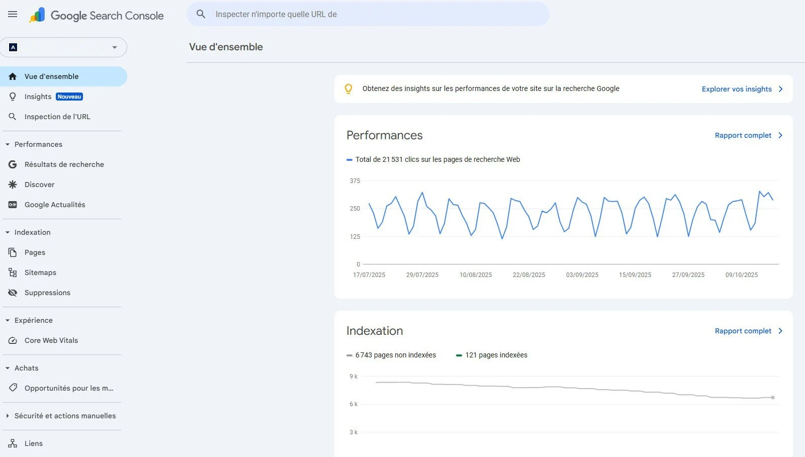Click the Core Web Vitals icon

(x=12, y=340)
